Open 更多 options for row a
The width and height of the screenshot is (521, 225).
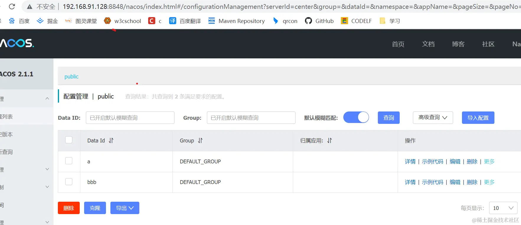[489, 162]
